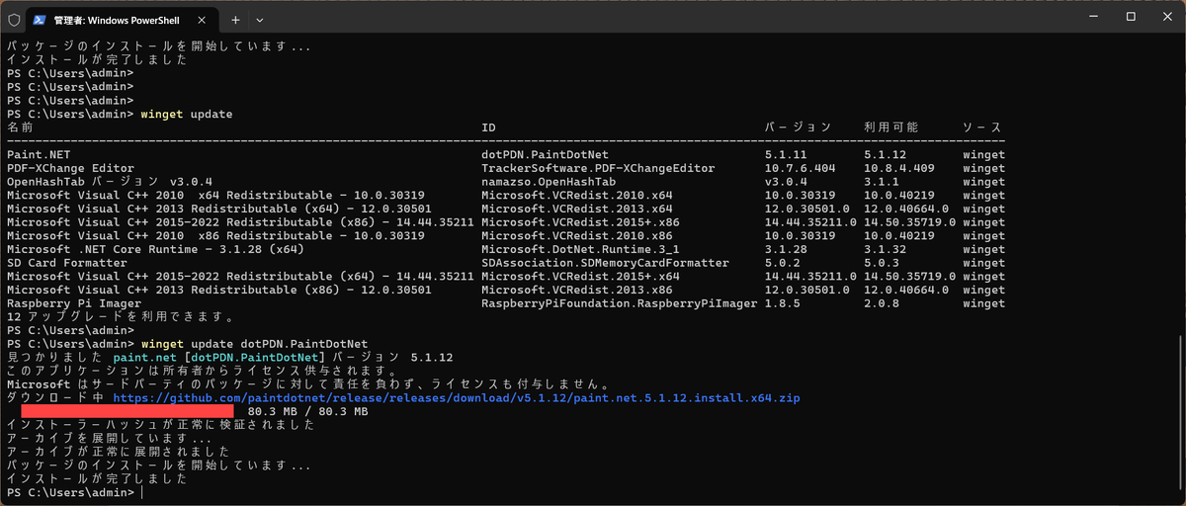Open the paint.net GitHub download link
The image size is (1186, 506).
[x=456, y=397]
